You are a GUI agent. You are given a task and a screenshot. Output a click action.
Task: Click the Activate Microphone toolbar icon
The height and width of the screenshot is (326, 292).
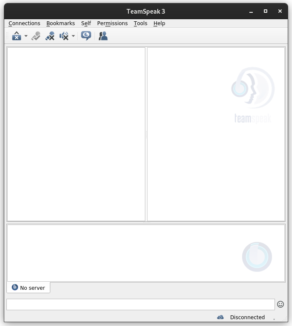(36, 36)
